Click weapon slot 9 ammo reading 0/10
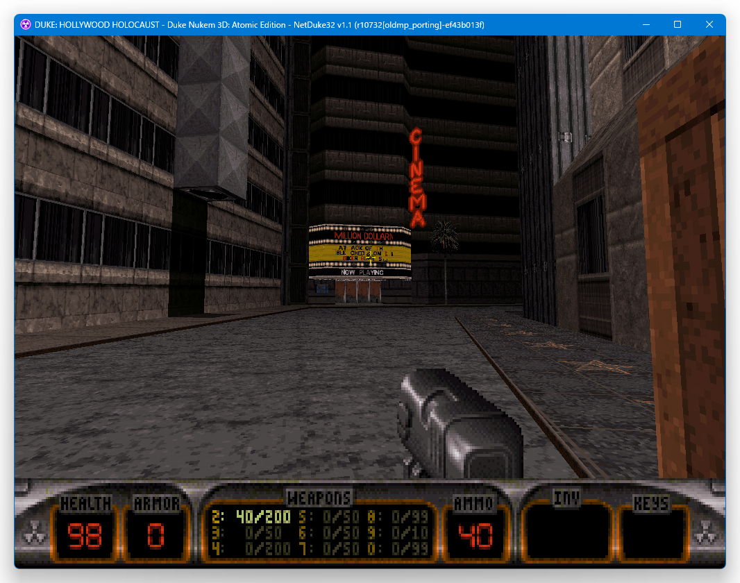 410,533
